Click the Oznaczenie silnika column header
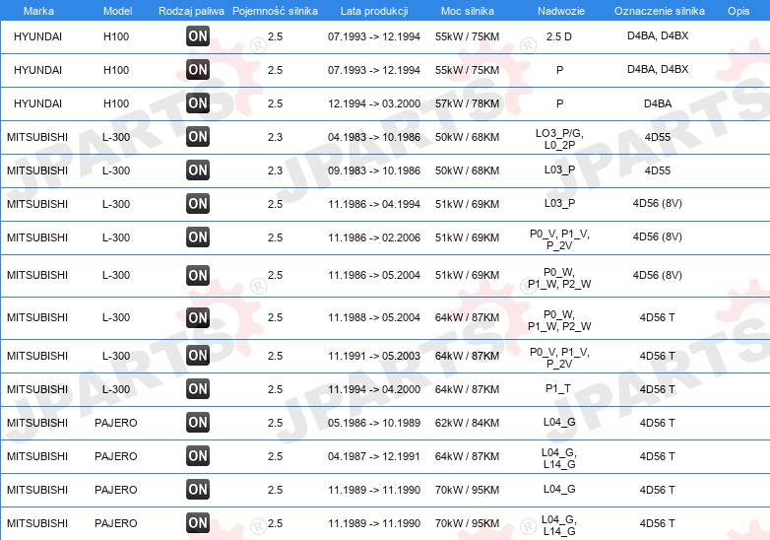770x540 pixels. pyautogui.click(x=659, y=11)
